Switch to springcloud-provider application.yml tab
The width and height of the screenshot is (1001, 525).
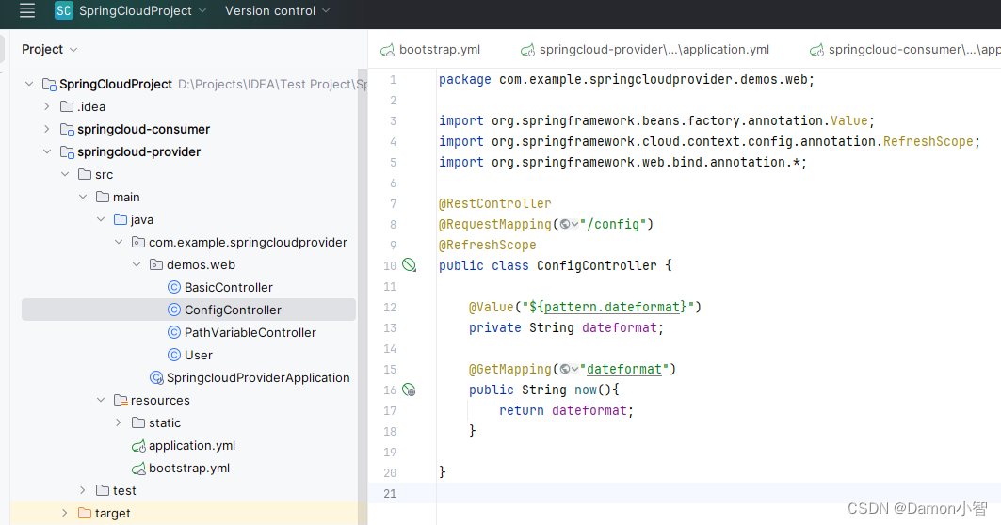coord(654,50)
